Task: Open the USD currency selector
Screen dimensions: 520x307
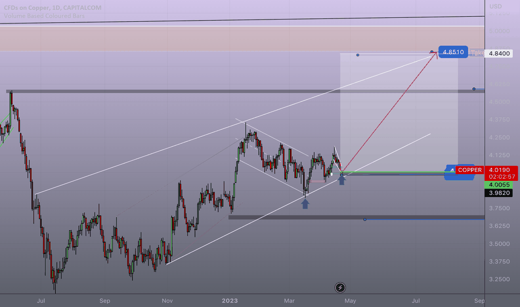Action: 495,6
